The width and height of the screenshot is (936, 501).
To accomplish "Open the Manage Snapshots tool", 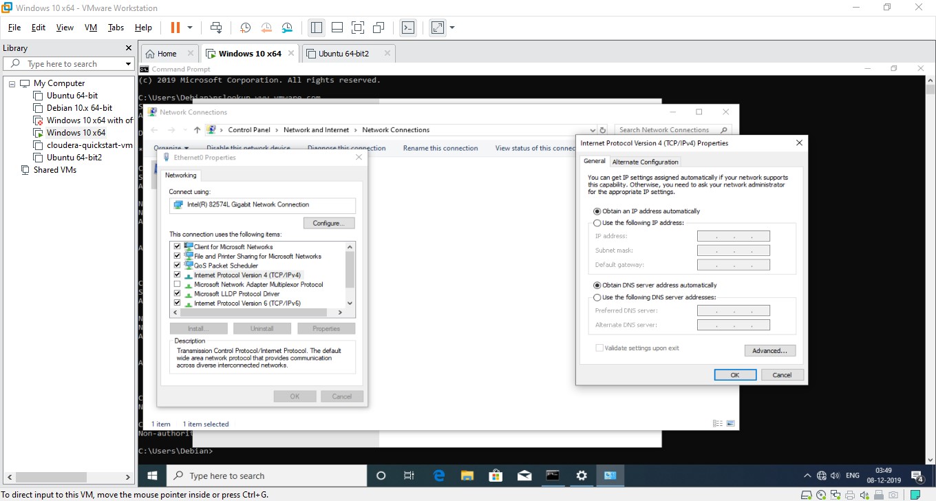I will click(x=287, y=28).
